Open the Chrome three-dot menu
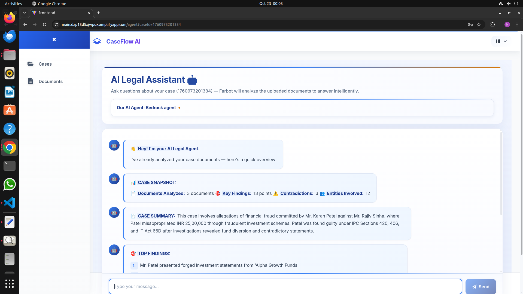523x294 pixels. pyautogui.click(x=517, y=24)
